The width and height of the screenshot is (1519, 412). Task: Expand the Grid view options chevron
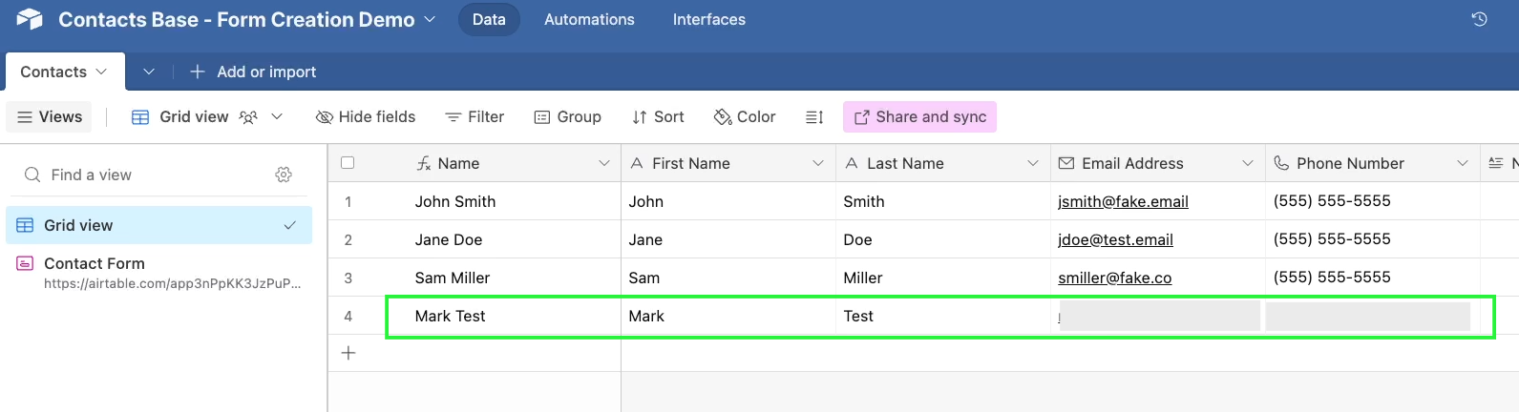pos(277,117)
